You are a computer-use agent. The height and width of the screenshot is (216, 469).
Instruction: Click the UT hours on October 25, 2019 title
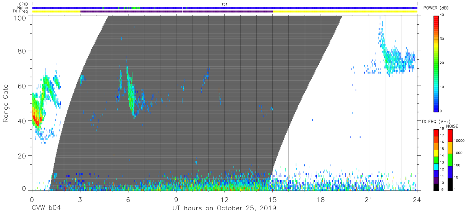pos(224,208)
